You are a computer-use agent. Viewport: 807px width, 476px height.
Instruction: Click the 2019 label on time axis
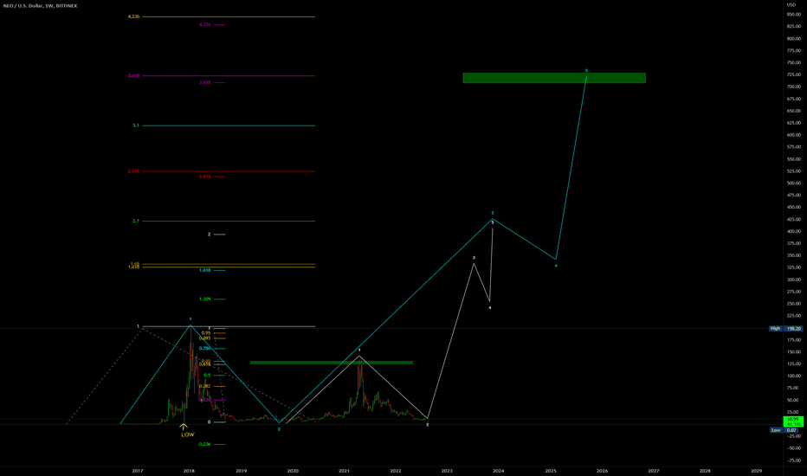[241, 471]
